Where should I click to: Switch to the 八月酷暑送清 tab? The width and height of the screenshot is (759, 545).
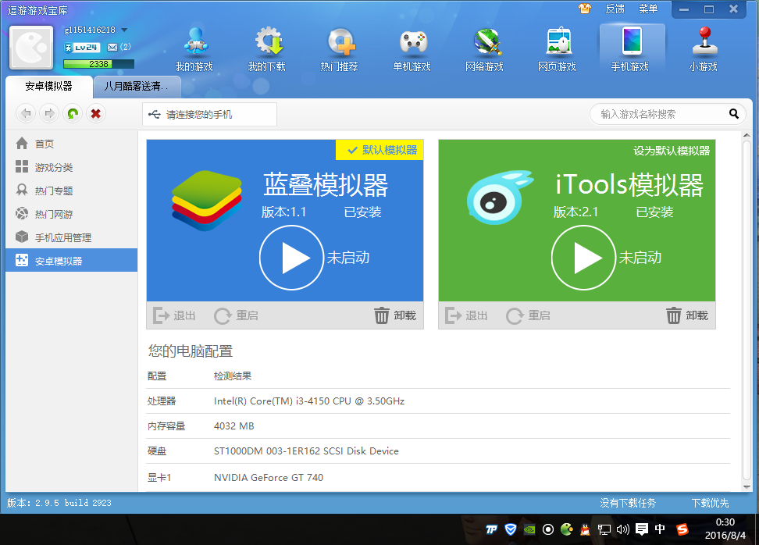(137, 87)
